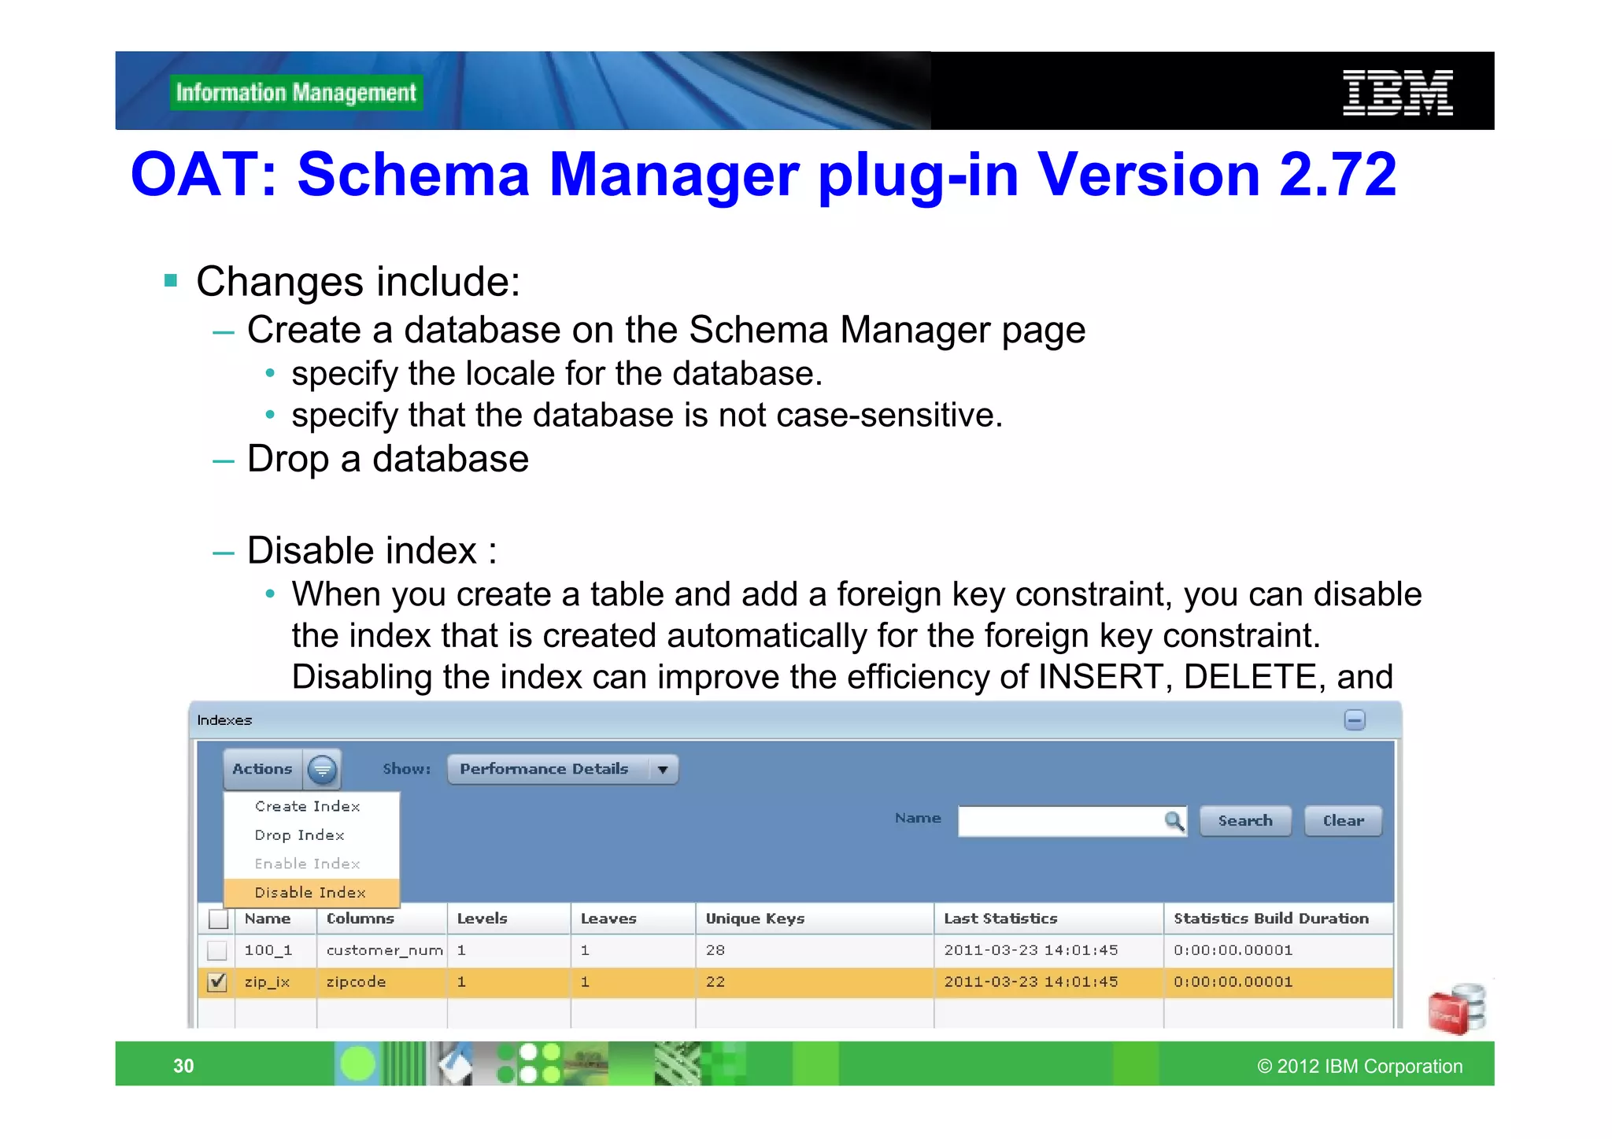The image size is (1612, 1139).
Task: Click the Information Management header label
Action: [296, 93]
